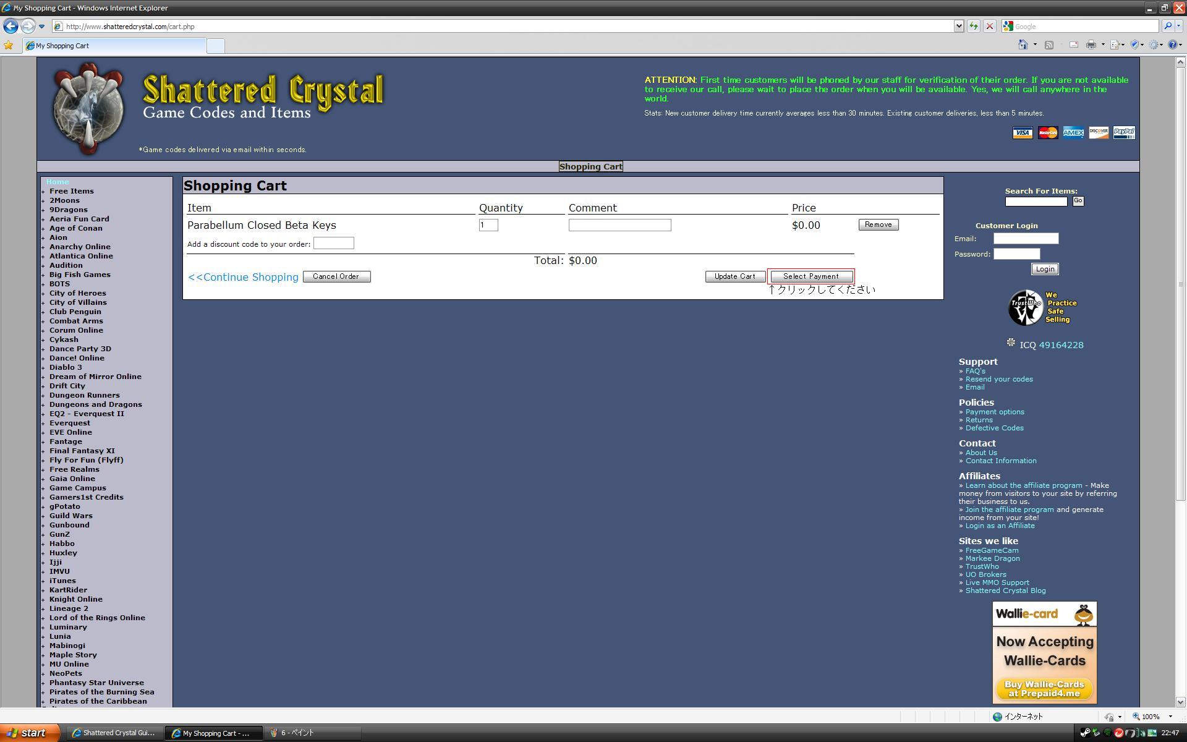Open the Tools gear icon

[1154, 45]
